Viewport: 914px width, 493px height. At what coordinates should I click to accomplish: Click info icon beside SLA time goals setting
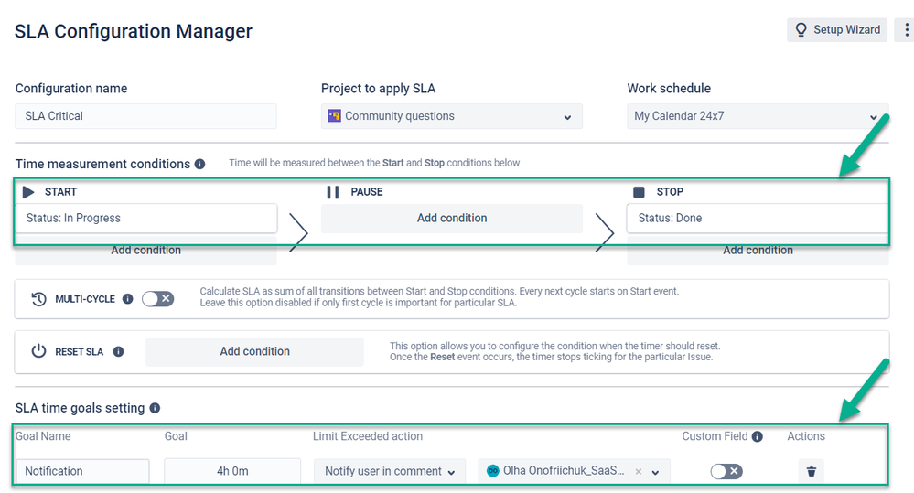coord(155,408)
